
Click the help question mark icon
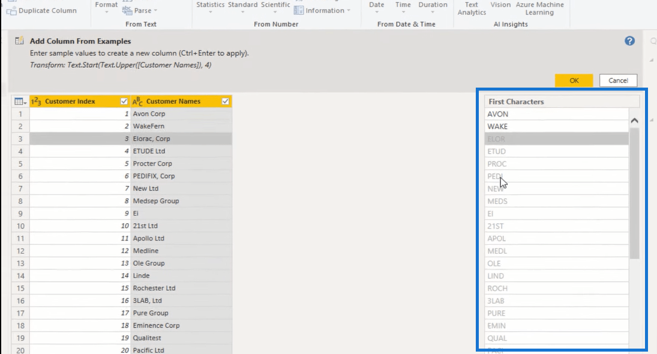629,41
